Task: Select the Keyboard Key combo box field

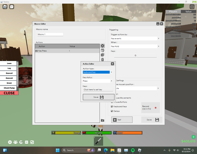Action: (x=96, y=72)
